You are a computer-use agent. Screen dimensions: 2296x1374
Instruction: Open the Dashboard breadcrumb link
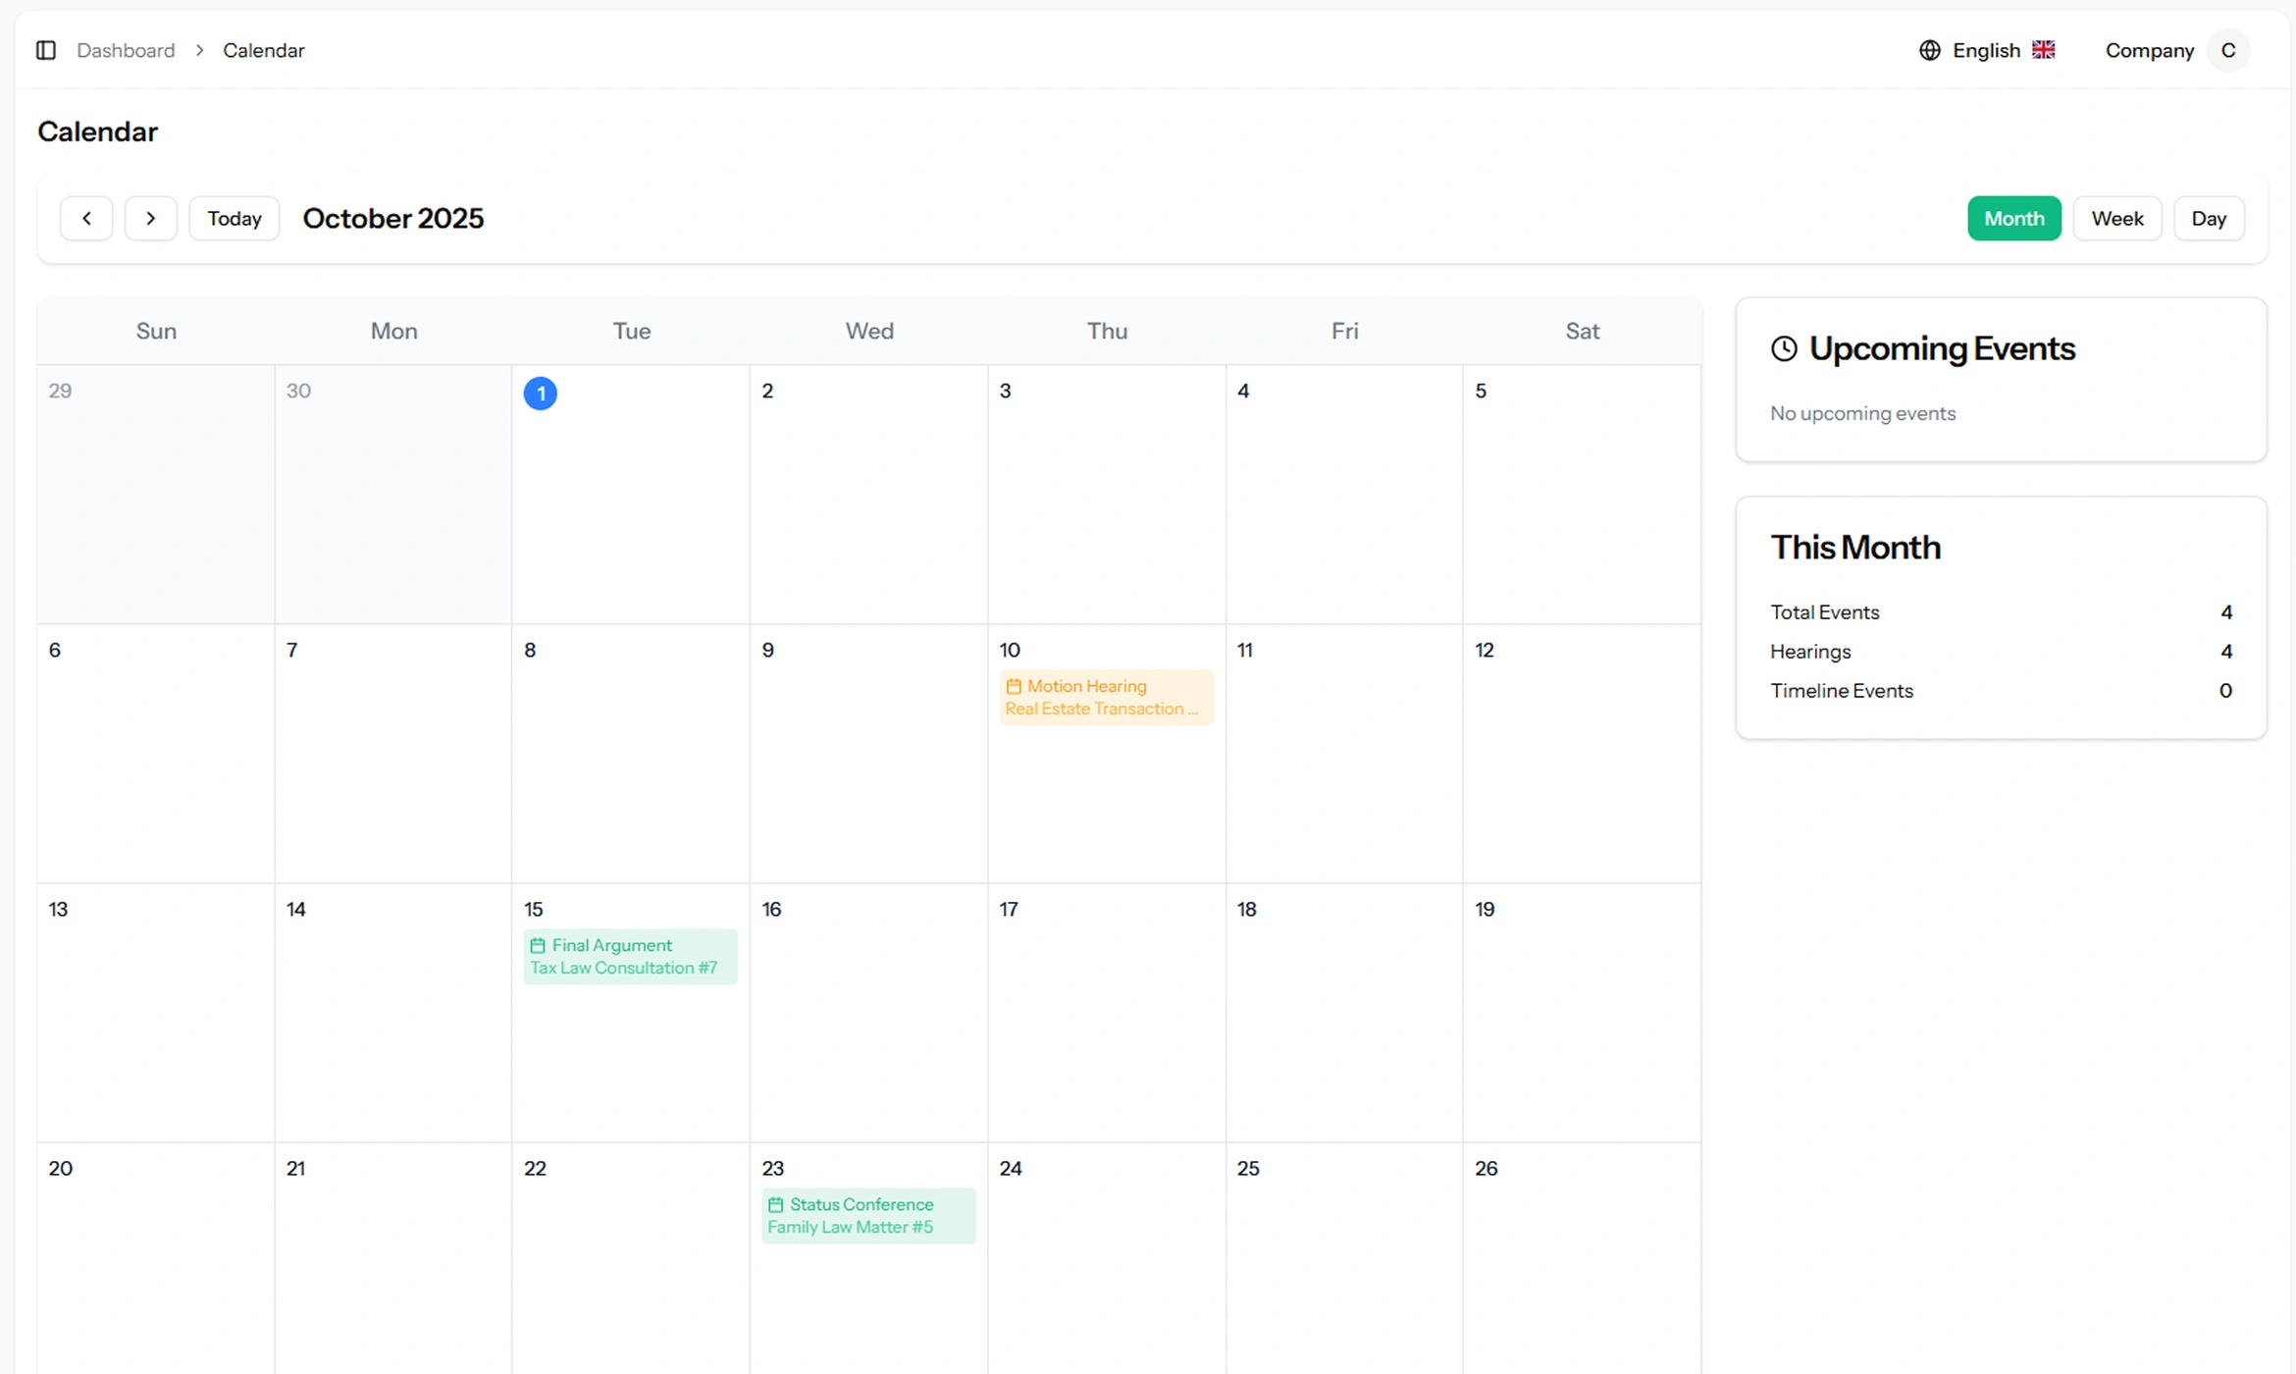pos(126,50)
